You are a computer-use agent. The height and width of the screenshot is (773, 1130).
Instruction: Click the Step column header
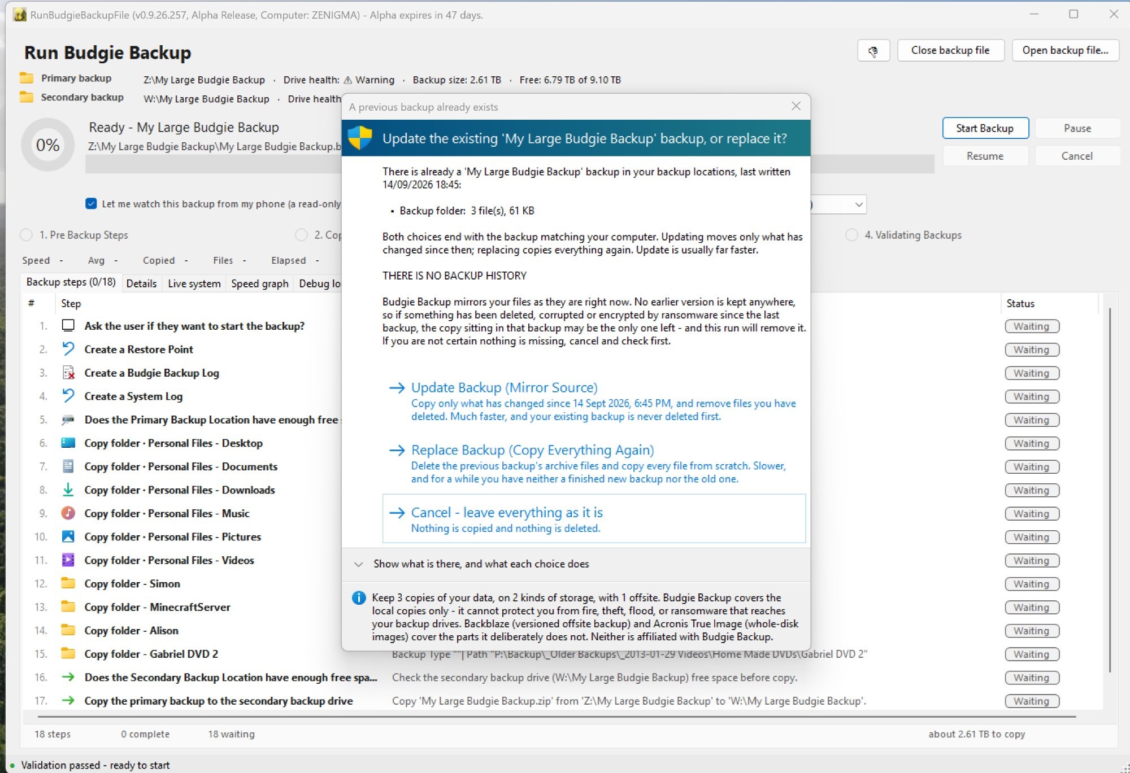click(71, 303)
